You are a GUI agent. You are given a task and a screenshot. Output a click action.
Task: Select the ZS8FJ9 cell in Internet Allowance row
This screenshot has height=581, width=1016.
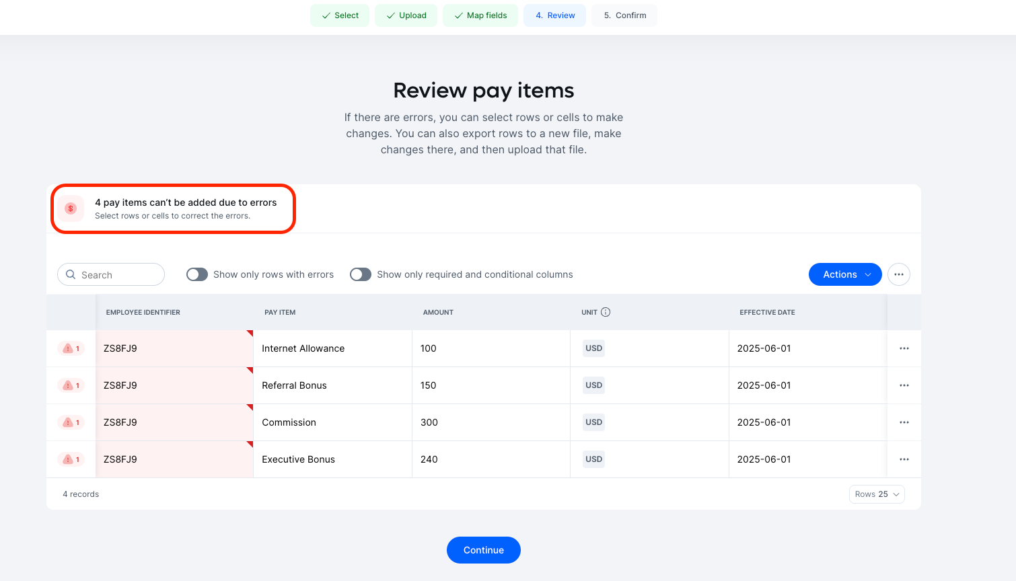click(174, 348)
